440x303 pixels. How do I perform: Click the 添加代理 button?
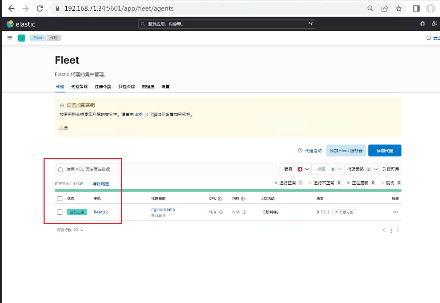pos(385,150)
